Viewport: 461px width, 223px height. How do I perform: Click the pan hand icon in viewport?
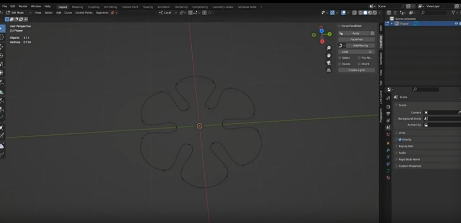328,55
